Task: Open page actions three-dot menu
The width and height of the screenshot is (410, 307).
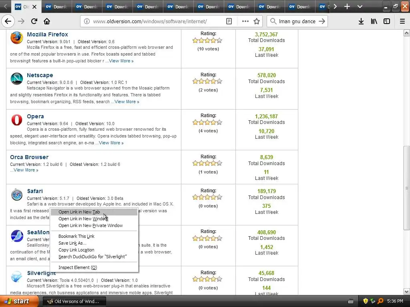Action: pyautogui.click(x=245, y=22)
